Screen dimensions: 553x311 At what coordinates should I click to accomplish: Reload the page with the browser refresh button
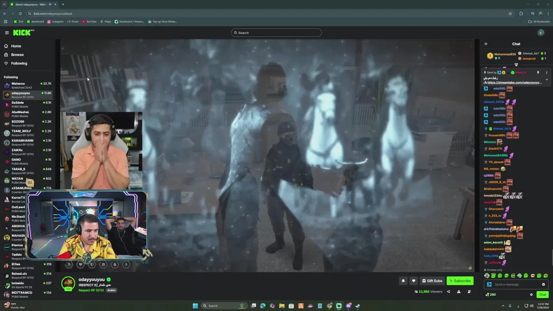coord(20,13)
